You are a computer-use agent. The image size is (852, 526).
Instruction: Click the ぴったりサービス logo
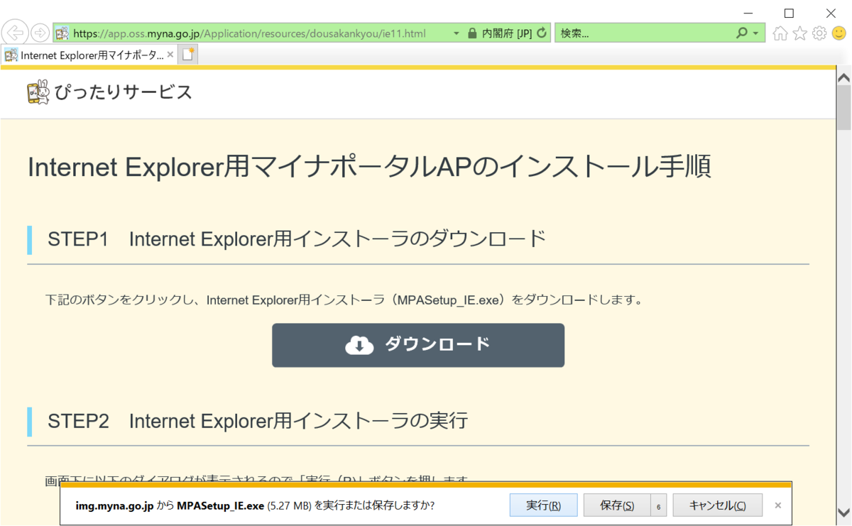pyautogui.click(x=109, y=92)
